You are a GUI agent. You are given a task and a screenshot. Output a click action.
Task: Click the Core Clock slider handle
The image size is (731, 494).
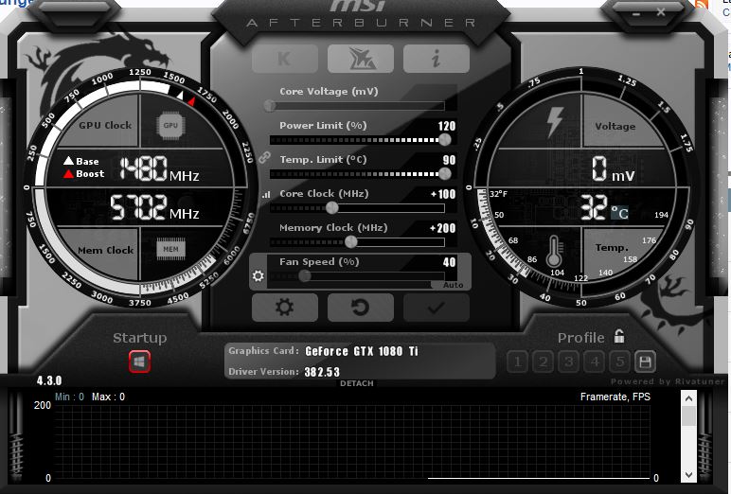click(332, 208)
